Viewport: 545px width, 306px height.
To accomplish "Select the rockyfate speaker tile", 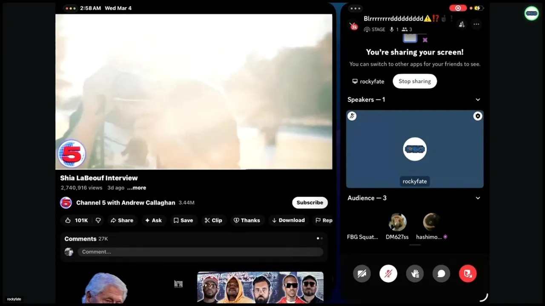I will click(x=415, y=149).
